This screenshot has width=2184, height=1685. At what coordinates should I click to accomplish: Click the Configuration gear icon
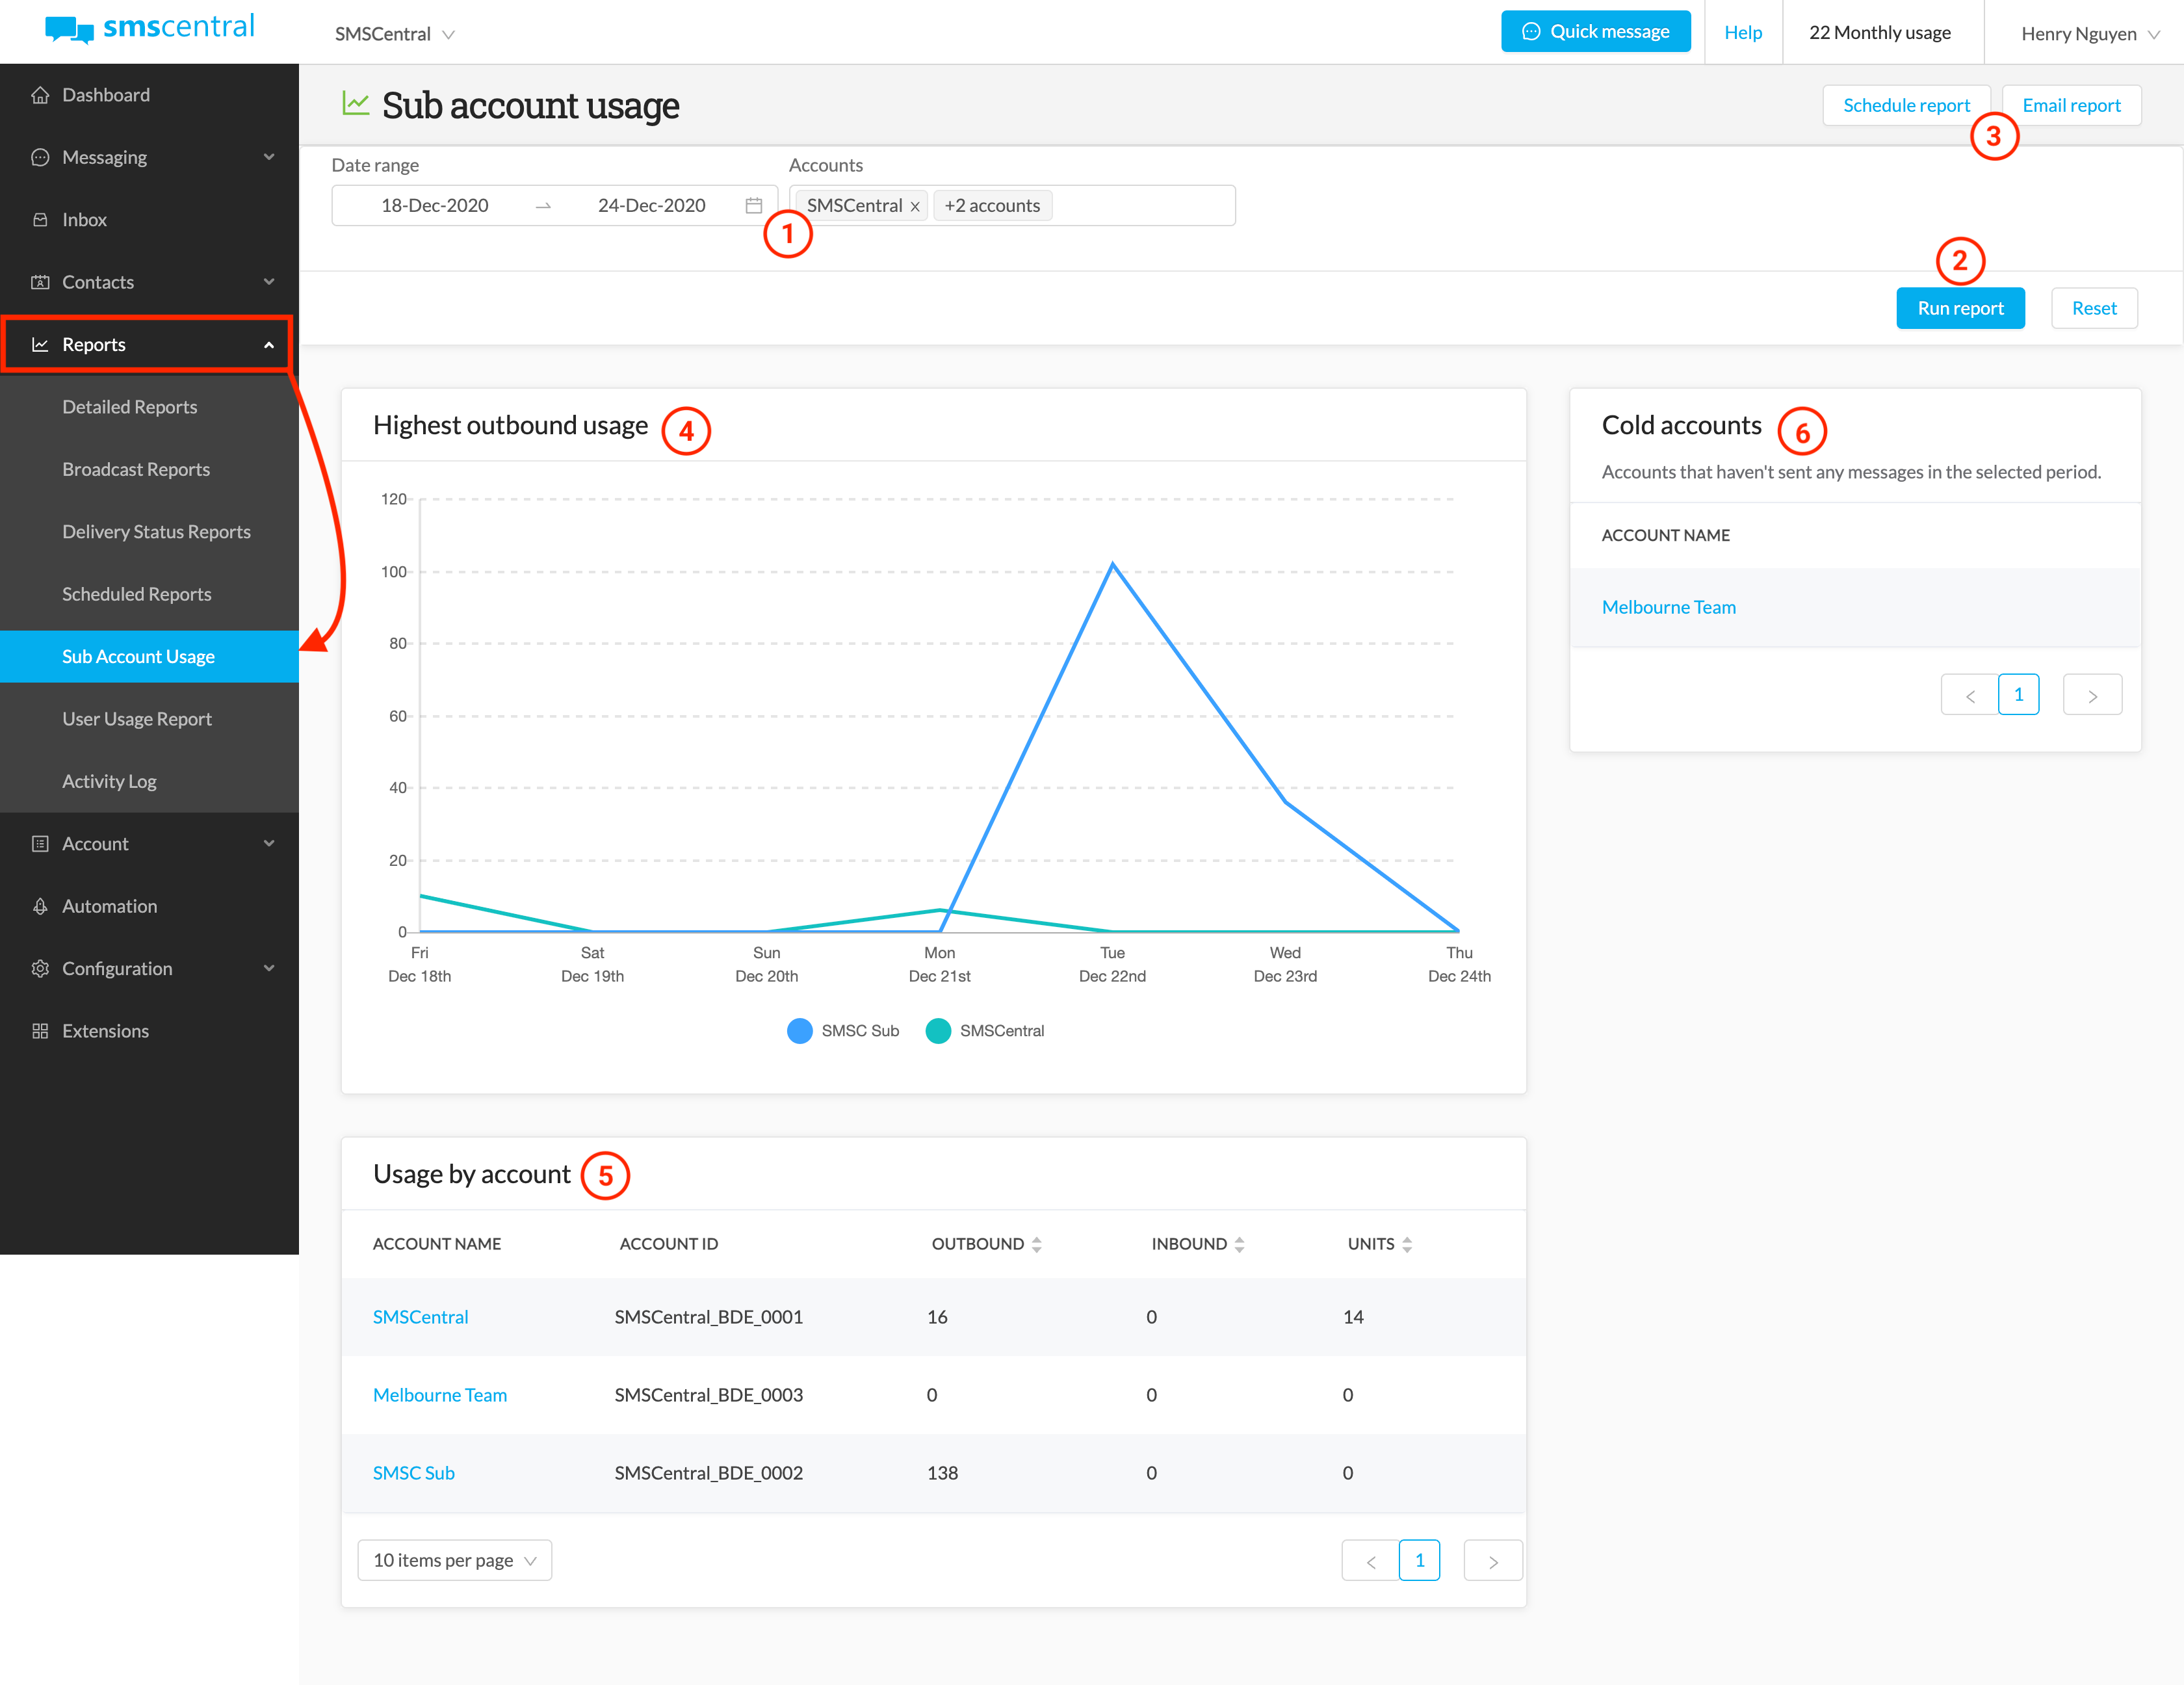pyautogui.click(x=40, y=968)
